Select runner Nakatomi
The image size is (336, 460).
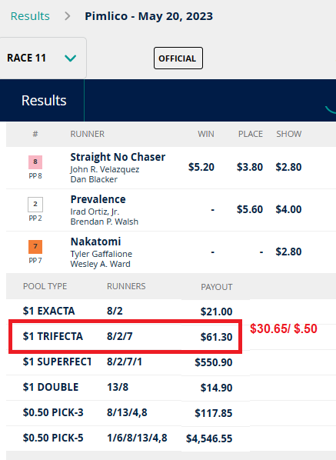coord(95,242)
